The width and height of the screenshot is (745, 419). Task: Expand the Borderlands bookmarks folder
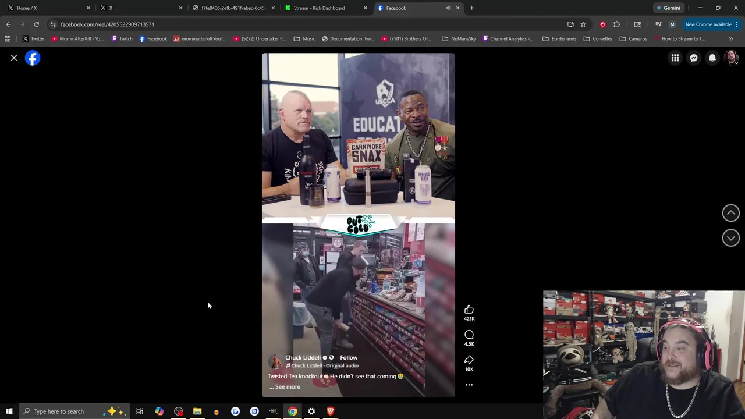point(559,38)
